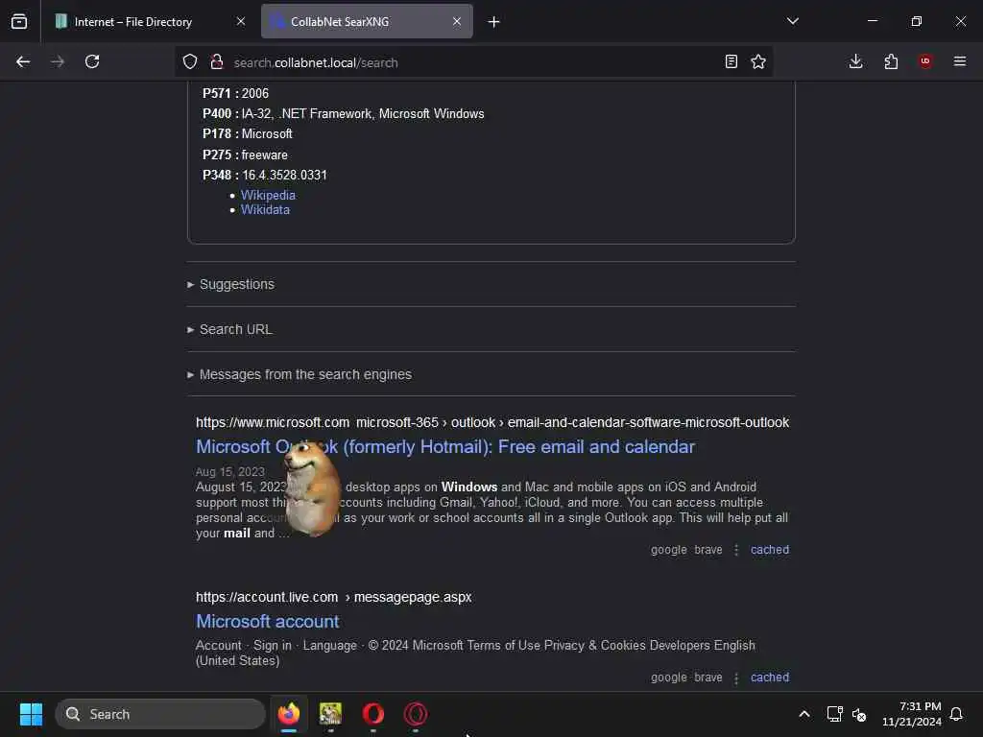Open Firefox tab overview (recent browsing) icon
Screen dimensions: 983x737
click(x=19, y=21)
